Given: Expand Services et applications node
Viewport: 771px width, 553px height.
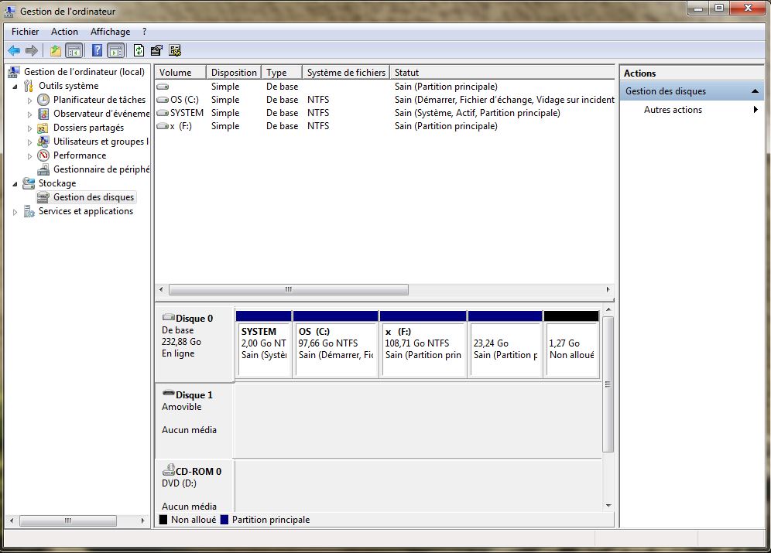Looking at the screenshot, I should click(15, 212).
